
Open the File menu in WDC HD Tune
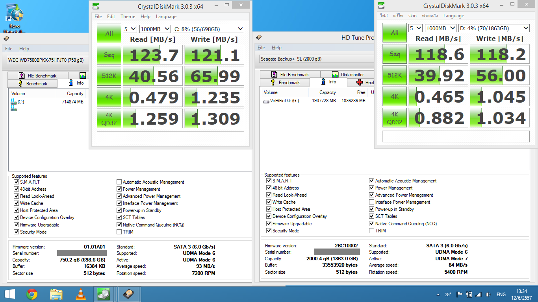(x=9, y=49)
